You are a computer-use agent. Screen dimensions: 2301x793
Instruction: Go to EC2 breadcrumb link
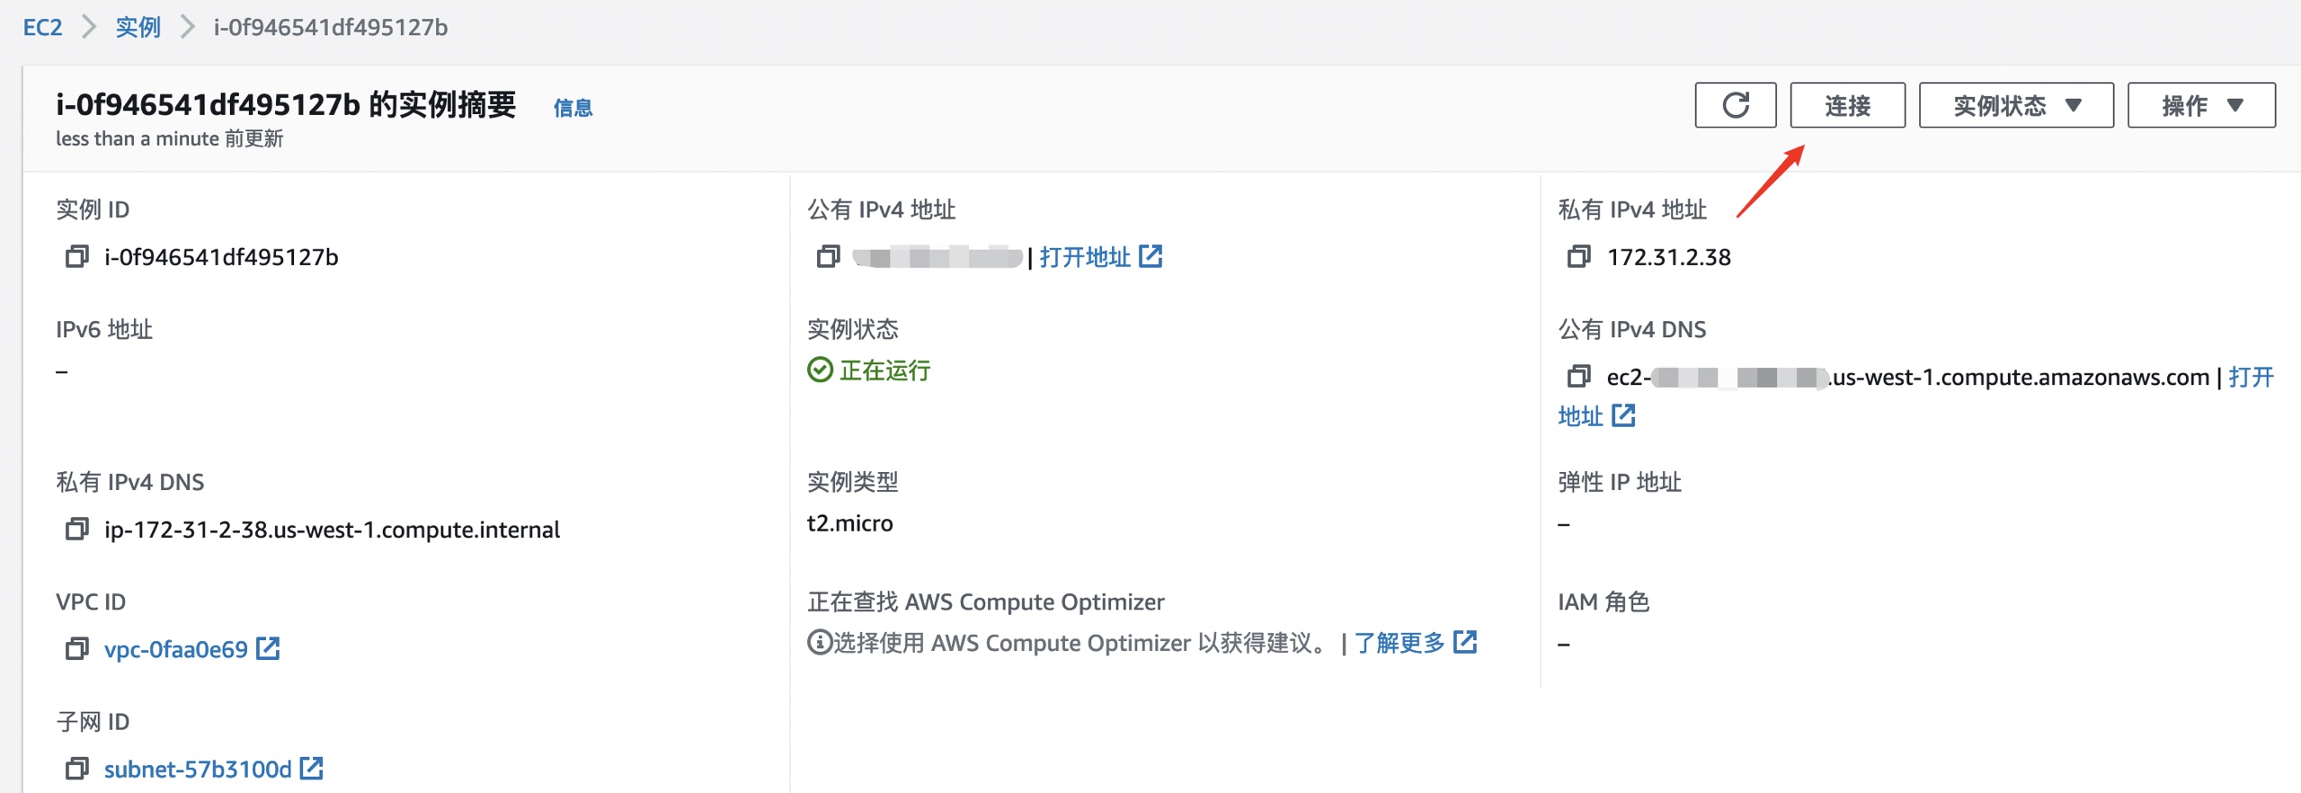(x=42, y=27)
